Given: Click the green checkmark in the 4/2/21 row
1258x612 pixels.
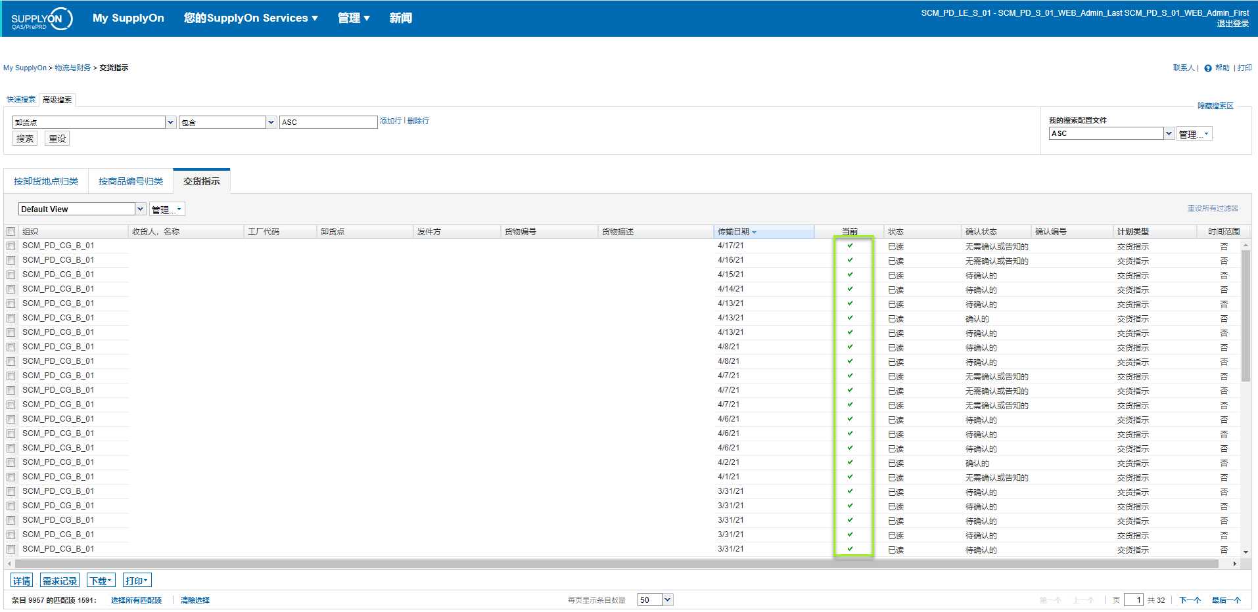Looking at the screenshot, I should pos(850,462).
